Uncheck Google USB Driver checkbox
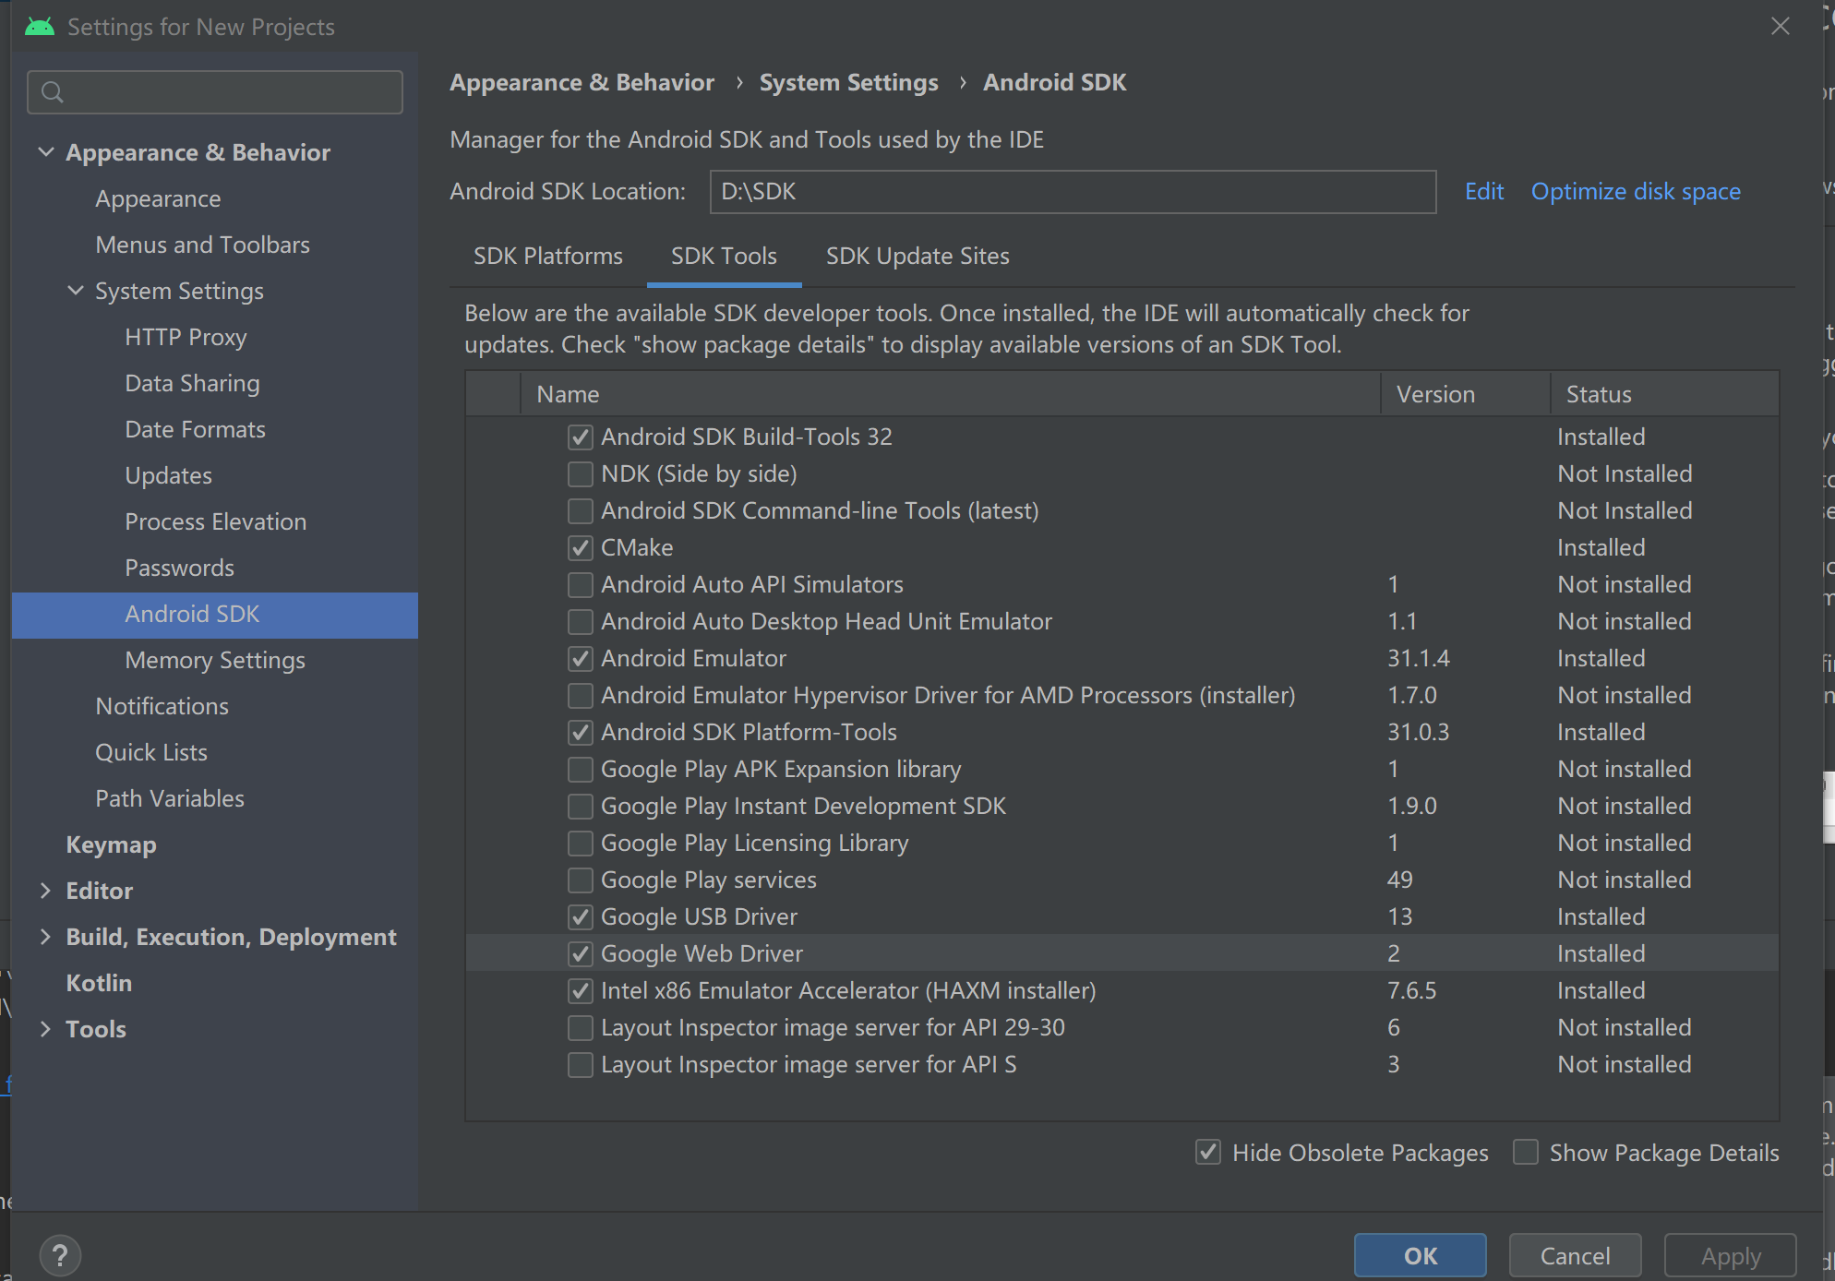This screenshot has width=1835, height=1281. pyautogui.click(x=580, y=916)
